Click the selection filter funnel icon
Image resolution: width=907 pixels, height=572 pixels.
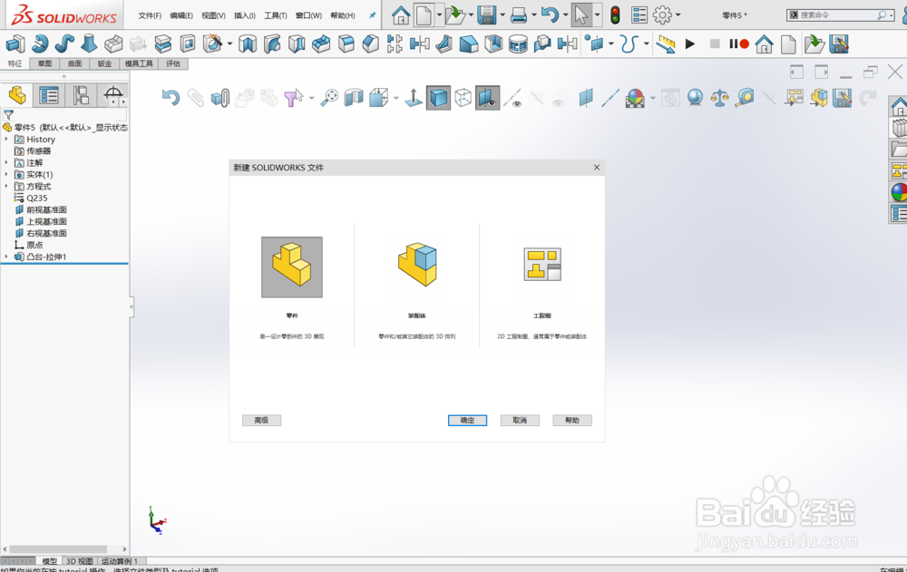click(x=294, y=98)
